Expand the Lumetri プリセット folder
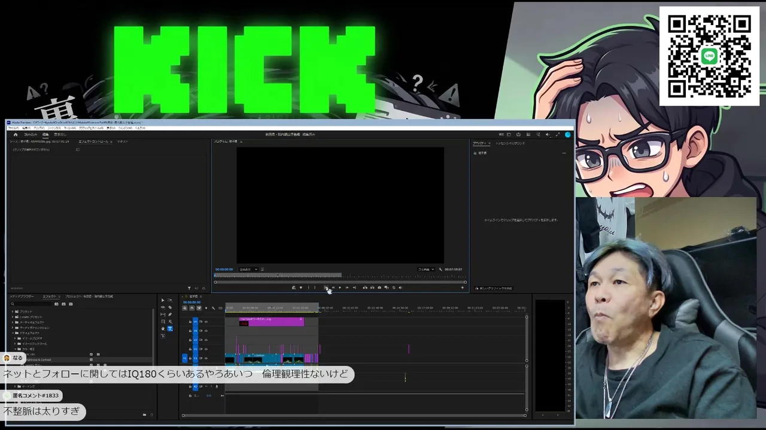 tap(13, 317)
